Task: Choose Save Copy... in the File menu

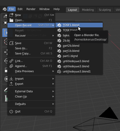Action: [31, 53]
